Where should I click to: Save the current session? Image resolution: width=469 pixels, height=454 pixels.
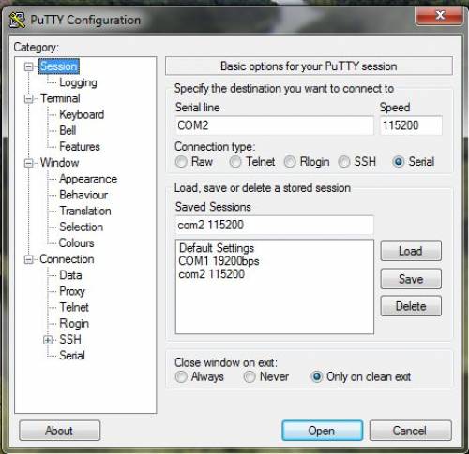(x=411, y=279)
